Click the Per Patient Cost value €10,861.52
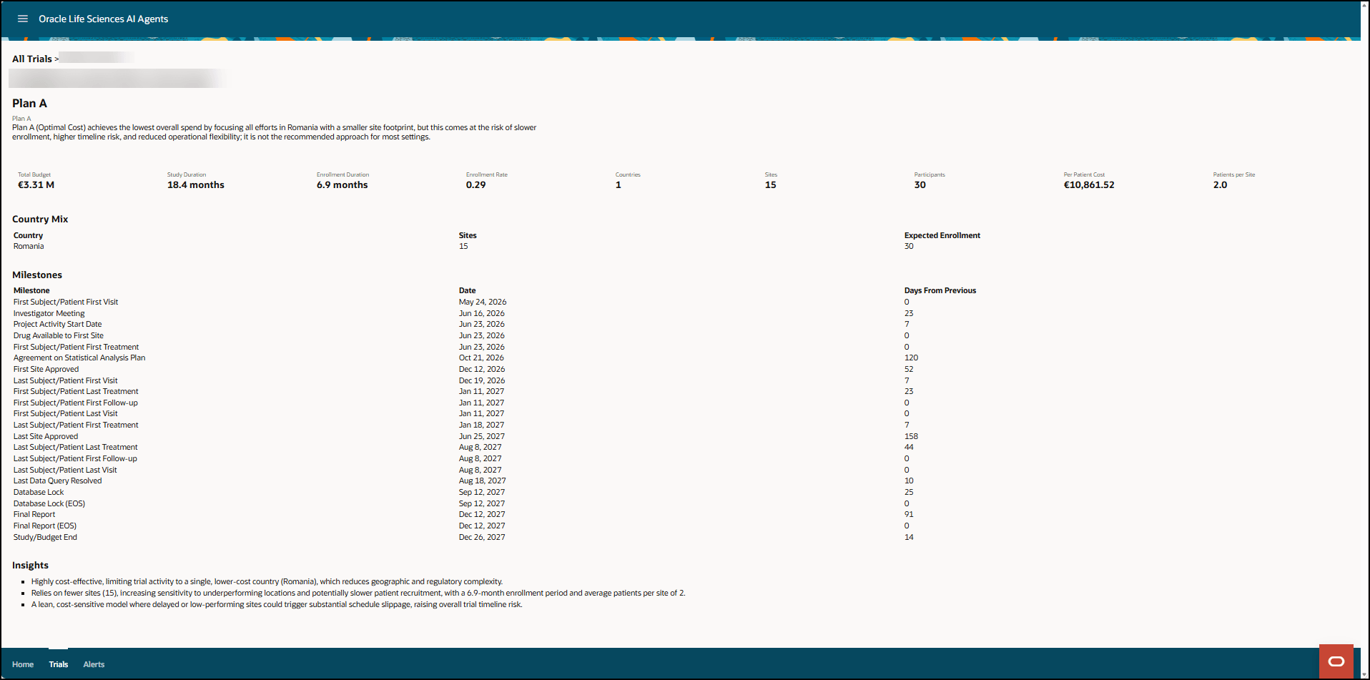1370x680 pixels. (1089, 184)
